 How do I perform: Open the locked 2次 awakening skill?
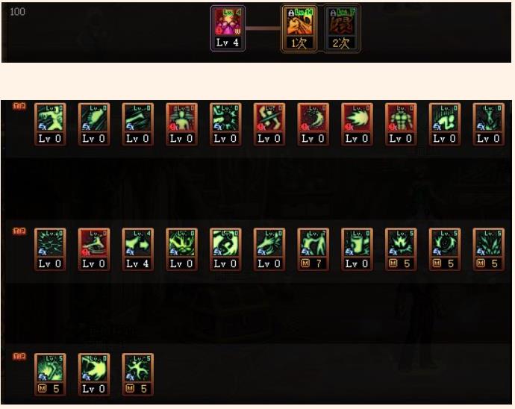tap(342, 28)
